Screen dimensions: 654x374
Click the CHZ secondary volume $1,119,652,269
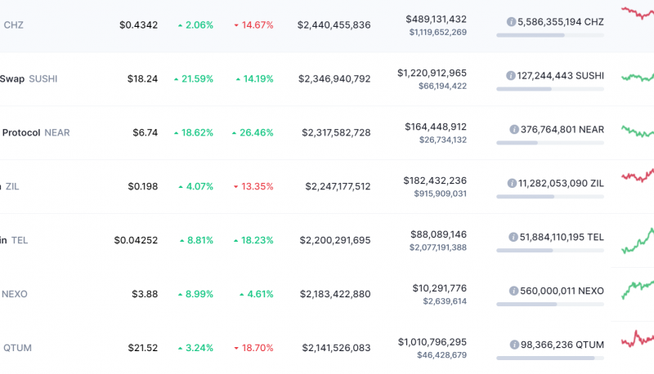pos(438,32)
